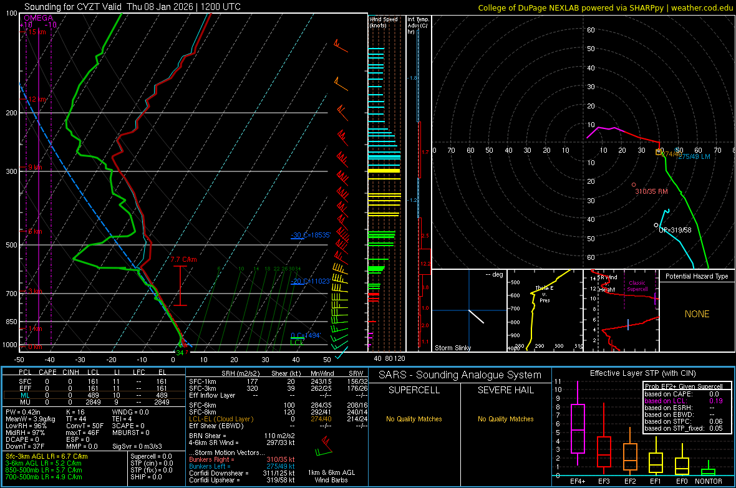Click the SFC-3km shear row
This screenshot has width=736, height=488.
[x=278, y=388]
